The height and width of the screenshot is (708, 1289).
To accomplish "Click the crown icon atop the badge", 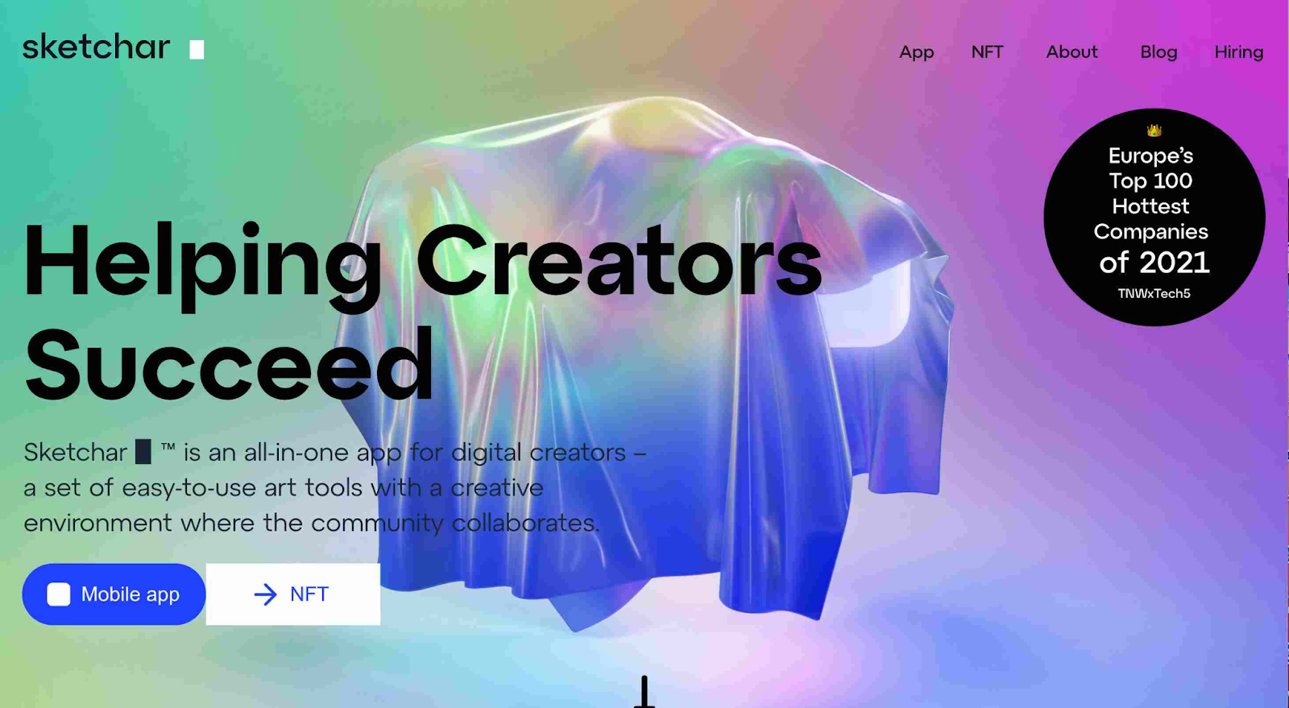I will [1154, 130].
